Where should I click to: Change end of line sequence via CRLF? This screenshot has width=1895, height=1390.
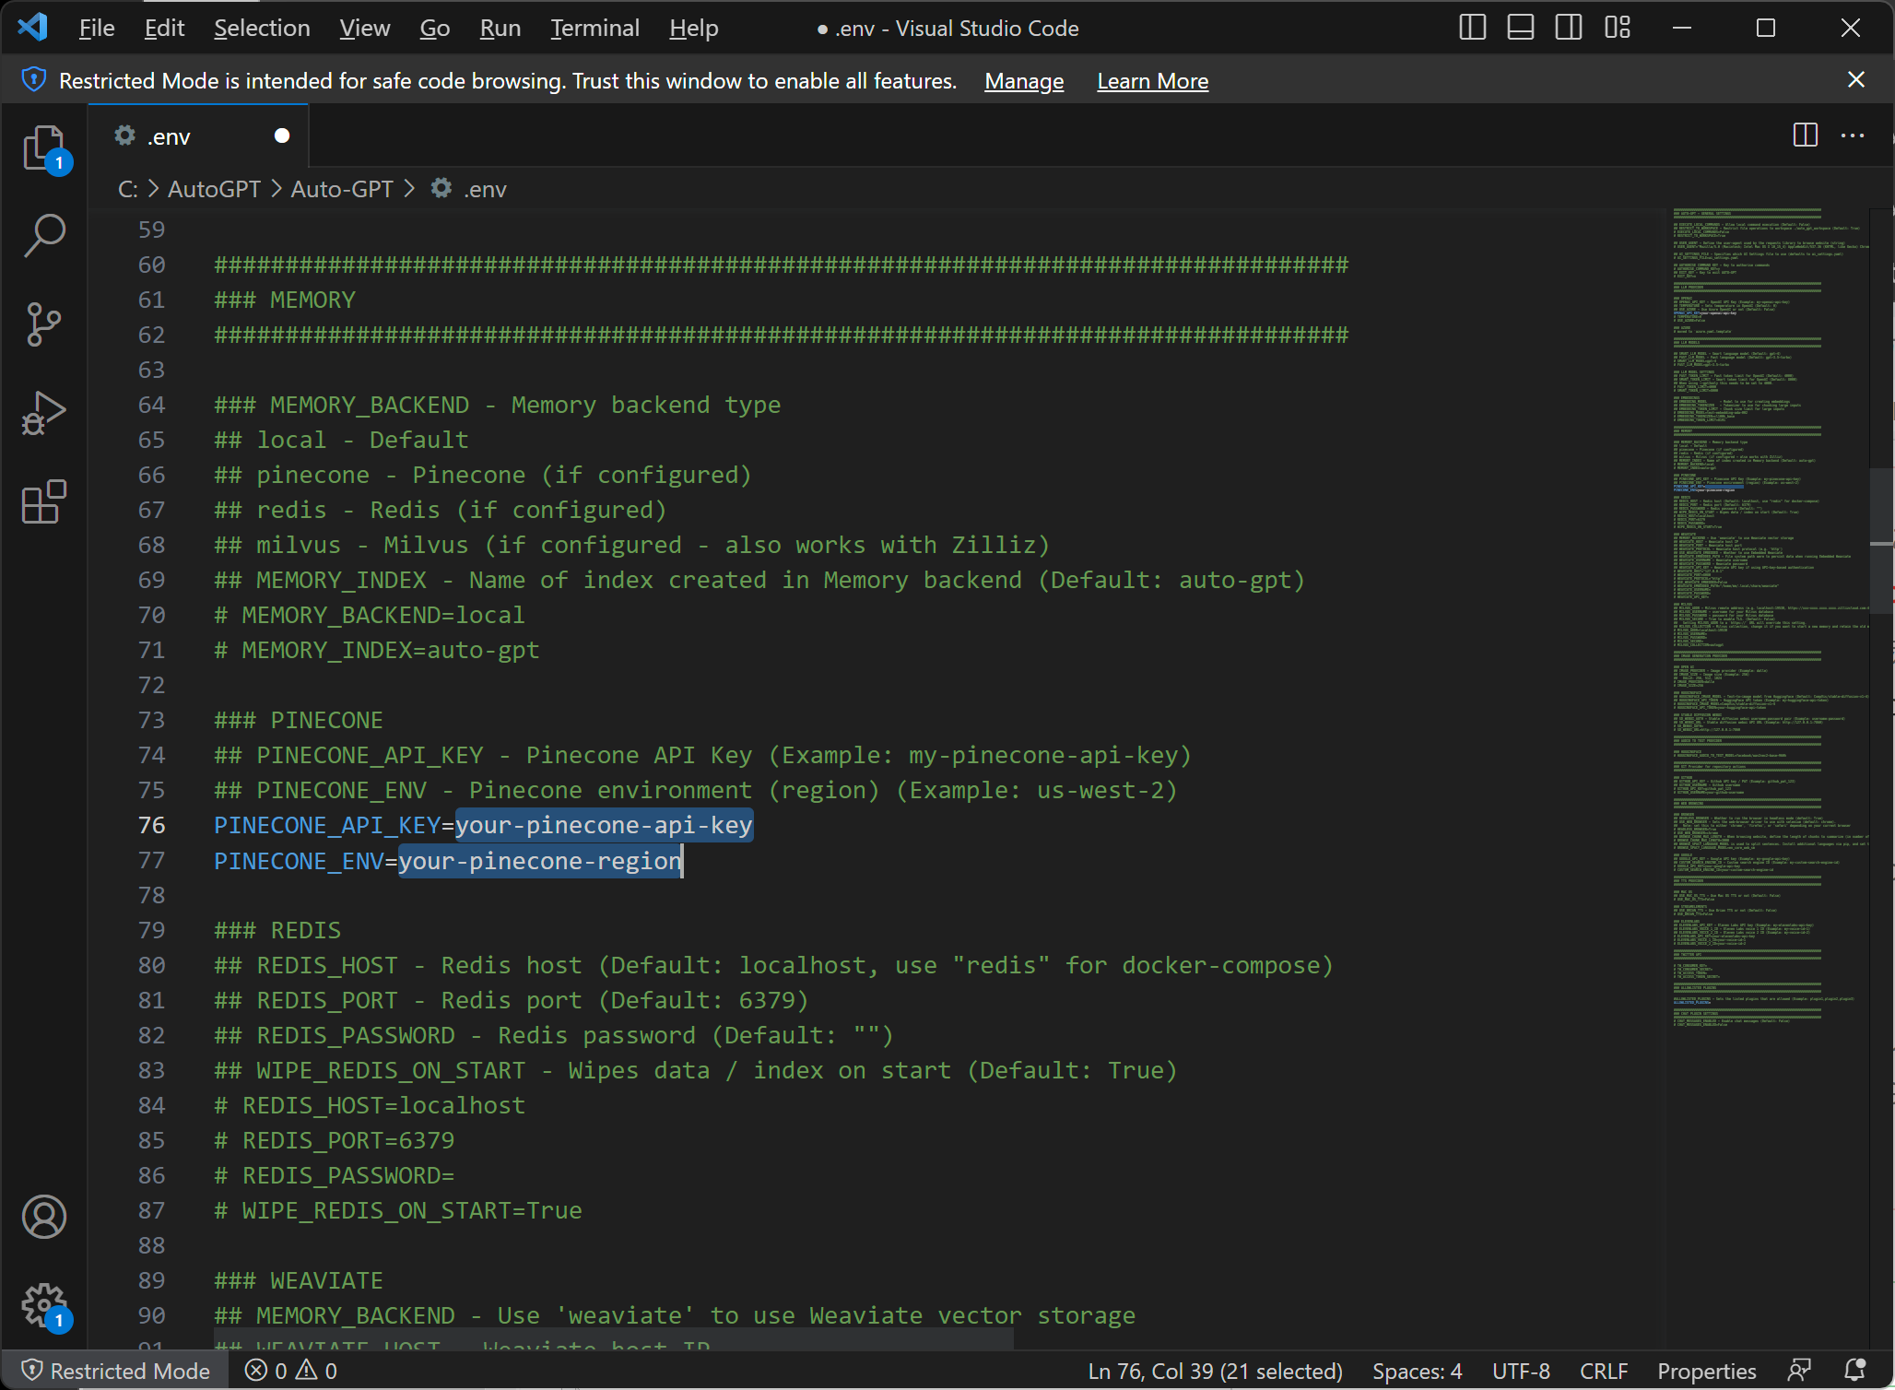1604,1371
